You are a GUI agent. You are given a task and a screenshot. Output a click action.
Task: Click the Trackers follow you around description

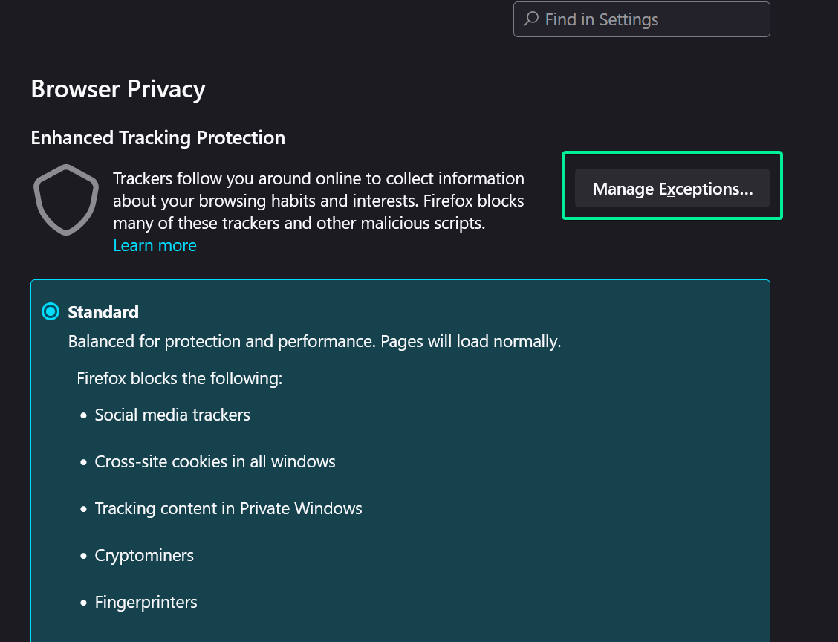coord(319,201)
